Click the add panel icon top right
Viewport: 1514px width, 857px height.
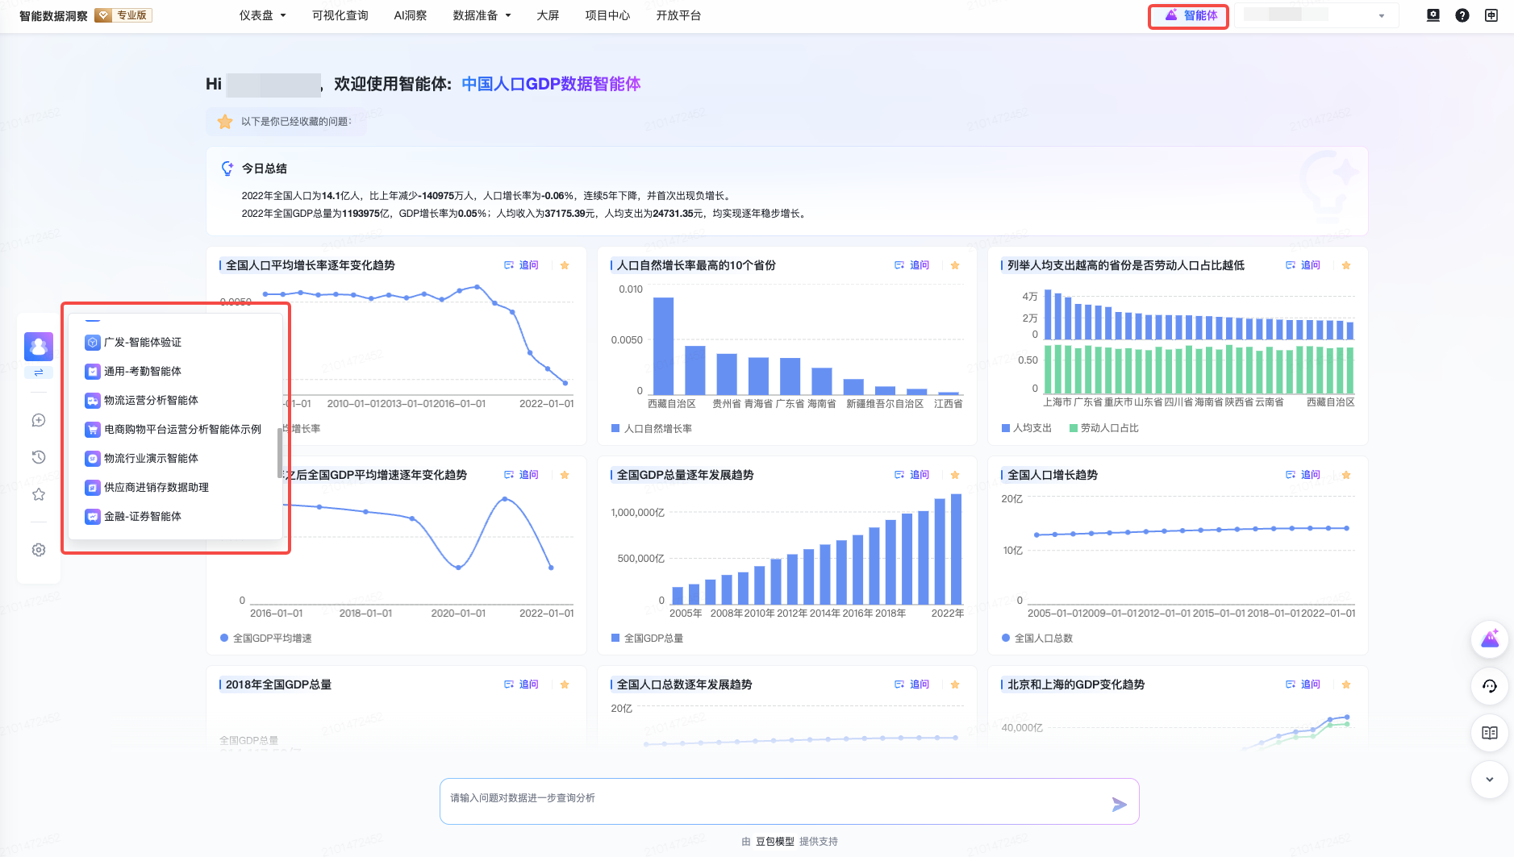pos(1491,15)
